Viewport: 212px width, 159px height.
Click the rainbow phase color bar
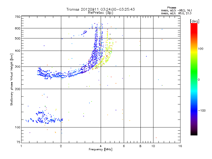pyautogui.click(x=194, y=79)
